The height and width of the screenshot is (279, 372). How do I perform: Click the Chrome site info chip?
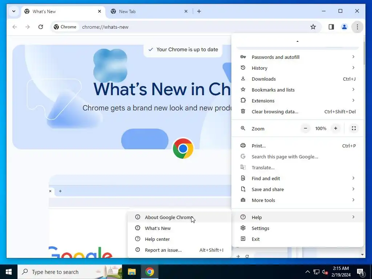coord(65,27)
